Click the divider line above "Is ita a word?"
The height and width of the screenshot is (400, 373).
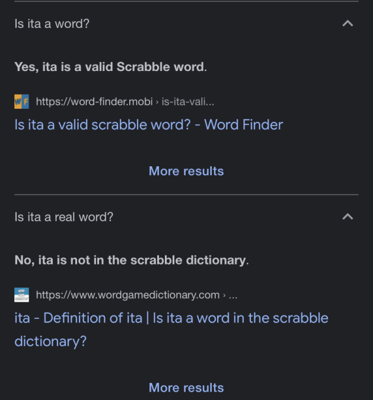point(186,2)
